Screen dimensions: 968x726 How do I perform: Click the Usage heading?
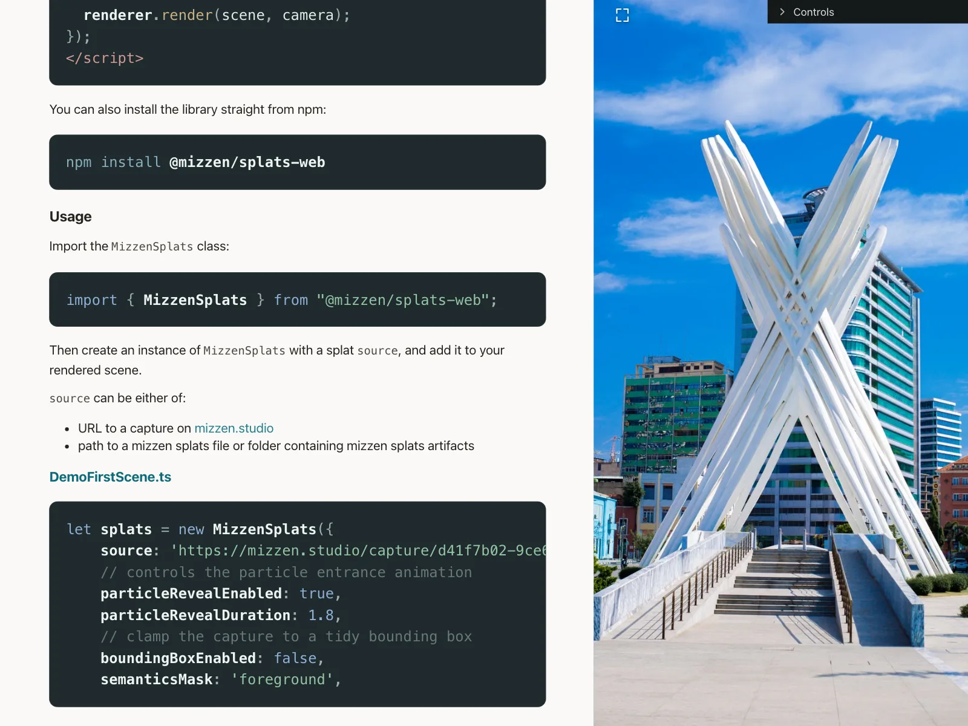[71, 217]
